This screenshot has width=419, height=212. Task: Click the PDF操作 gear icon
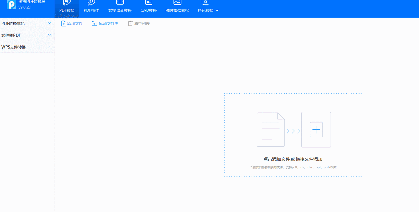[x=91, y=2]
